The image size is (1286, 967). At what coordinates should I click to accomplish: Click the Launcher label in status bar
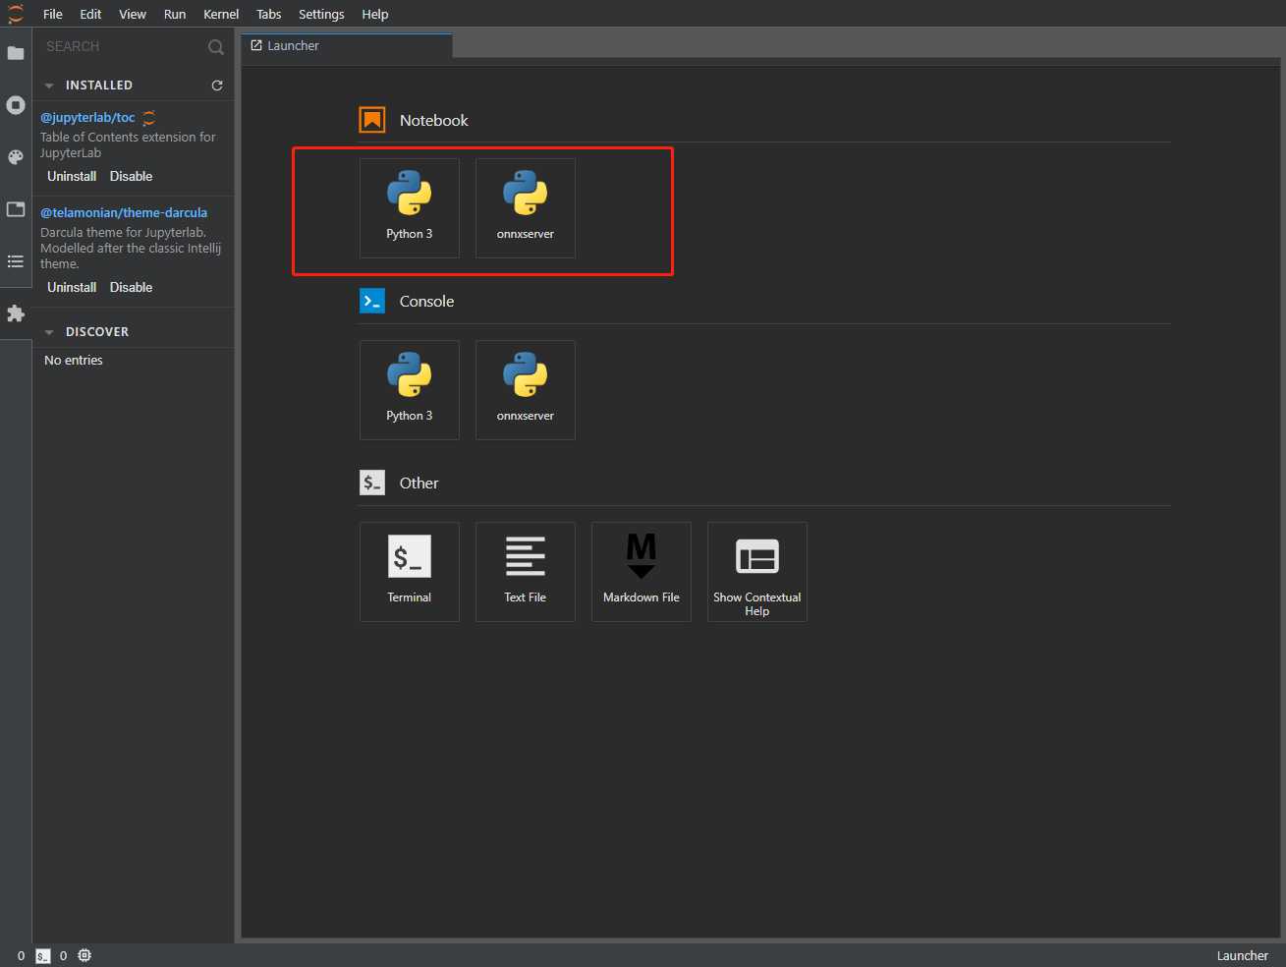click(1243, 955)
